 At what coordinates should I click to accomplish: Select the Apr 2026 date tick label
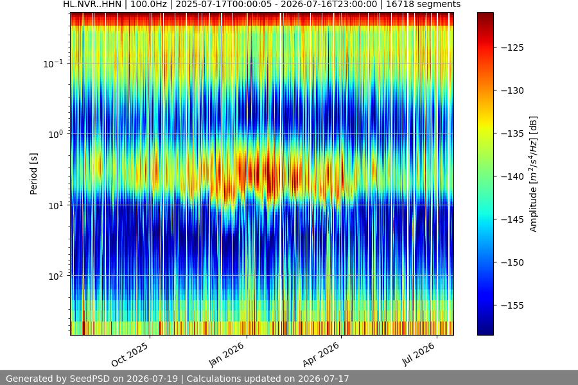coord(320,354)
